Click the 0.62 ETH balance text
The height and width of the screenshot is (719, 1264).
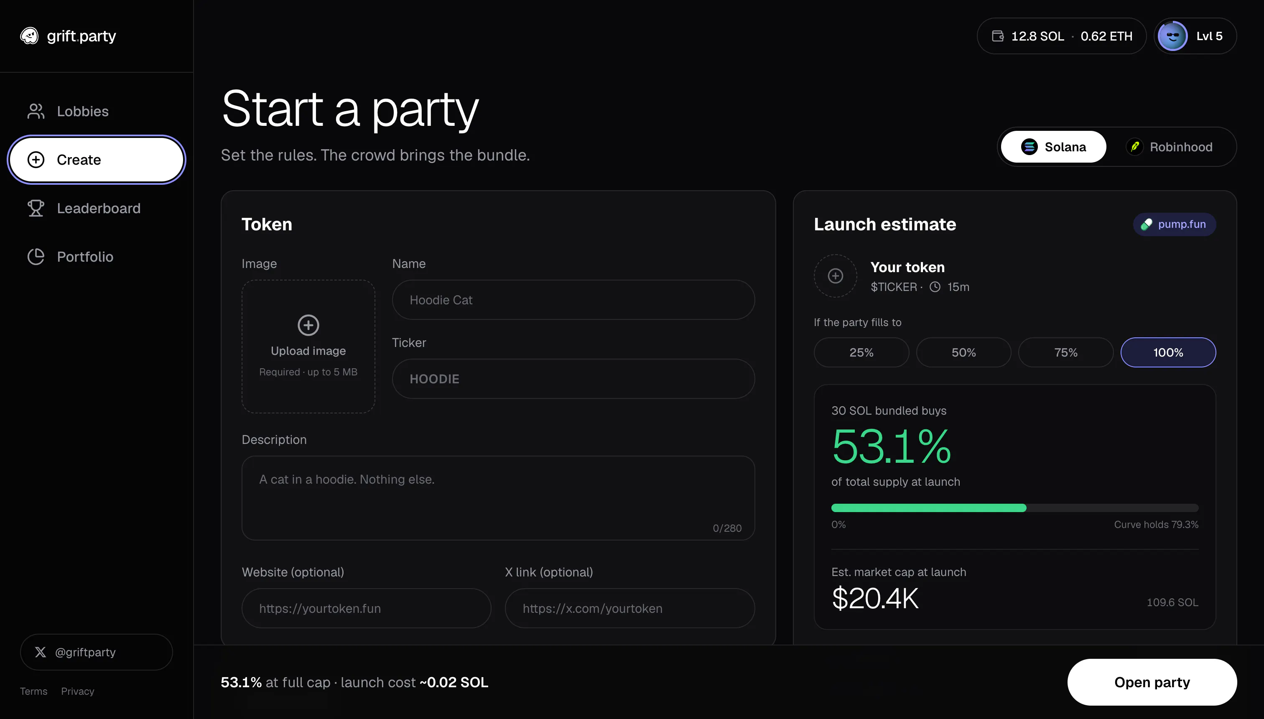(x=1106, y=36)
